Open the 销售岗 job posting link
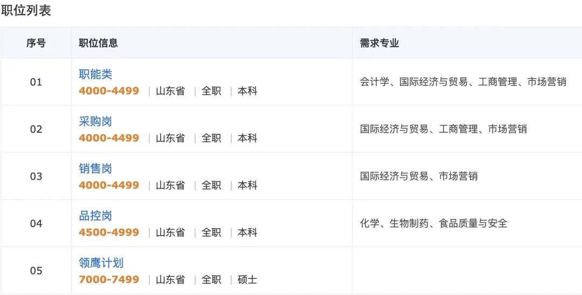 [x=95, y=169]
